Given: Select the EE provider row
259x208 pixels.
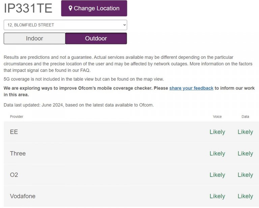Looking at the screenshot, I should tap(131, 132).
